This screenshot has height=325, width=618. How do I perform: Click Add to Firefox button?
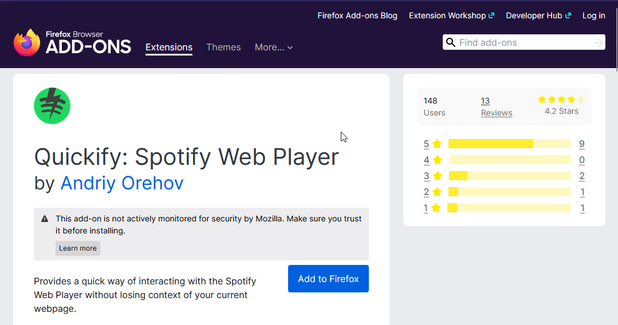pyautogui.click(x=328, y=279)
